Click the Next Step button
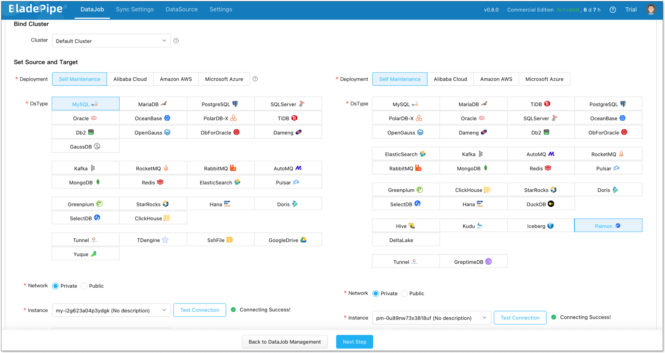This screenshot has height=353, width=665. click(354, 342)
